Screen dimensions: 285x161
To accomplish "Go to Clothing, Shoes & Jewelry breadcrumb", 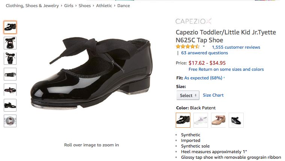I will (32, 6).
